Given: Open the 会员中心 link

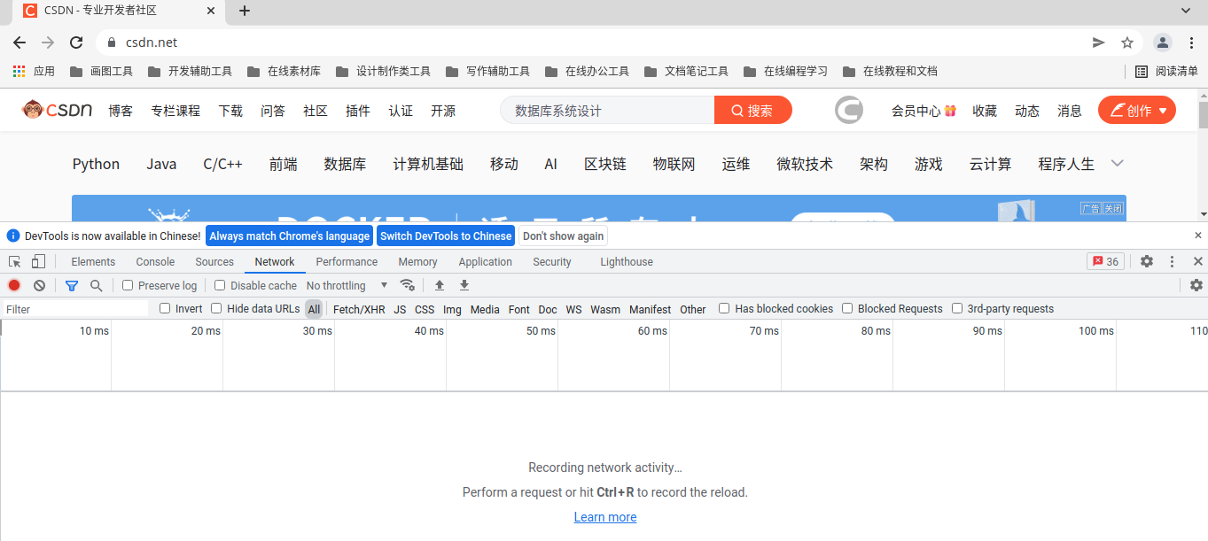Looking at the screenshot, I should point(924,111).
